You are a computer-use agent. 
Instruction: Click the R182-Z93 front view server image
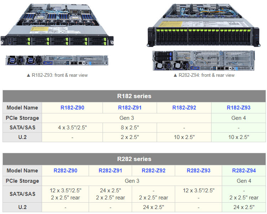point(57,25)
